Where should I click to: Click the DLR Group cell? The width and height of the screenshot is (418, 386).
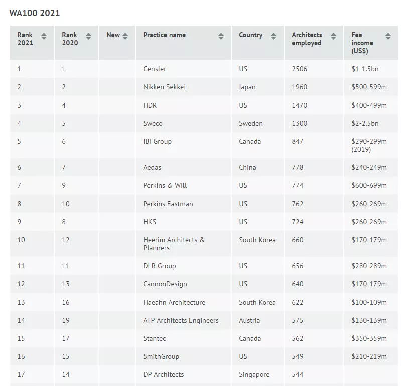pos(184,266)
